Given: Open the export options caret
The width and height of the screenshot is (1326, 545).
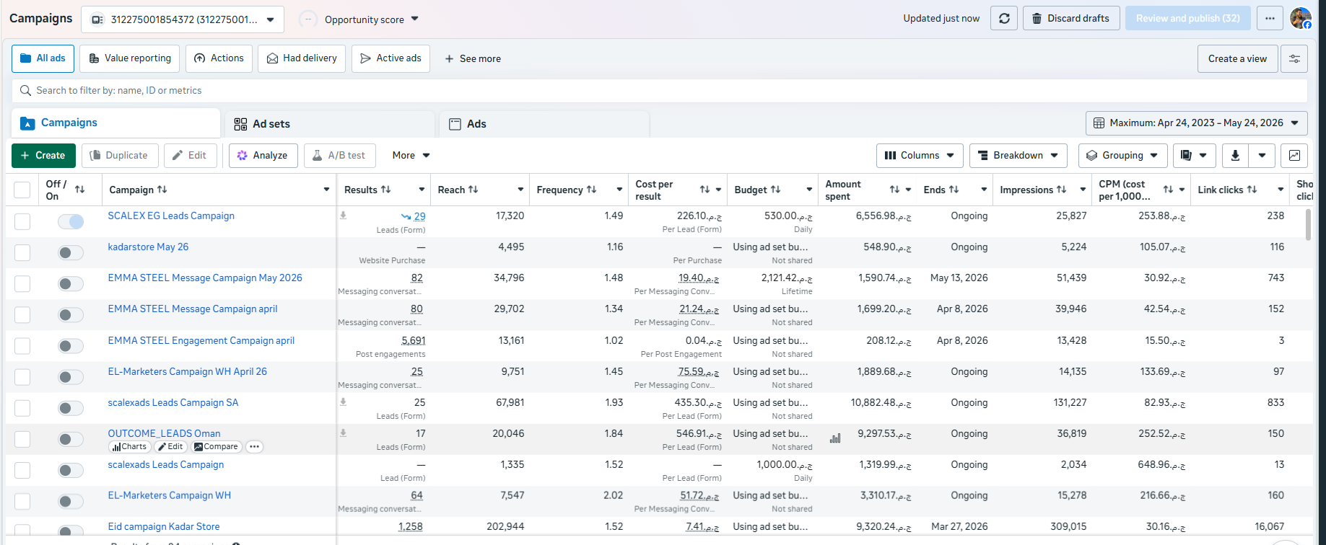Looking at the screenshot, I should (1262, 155).
